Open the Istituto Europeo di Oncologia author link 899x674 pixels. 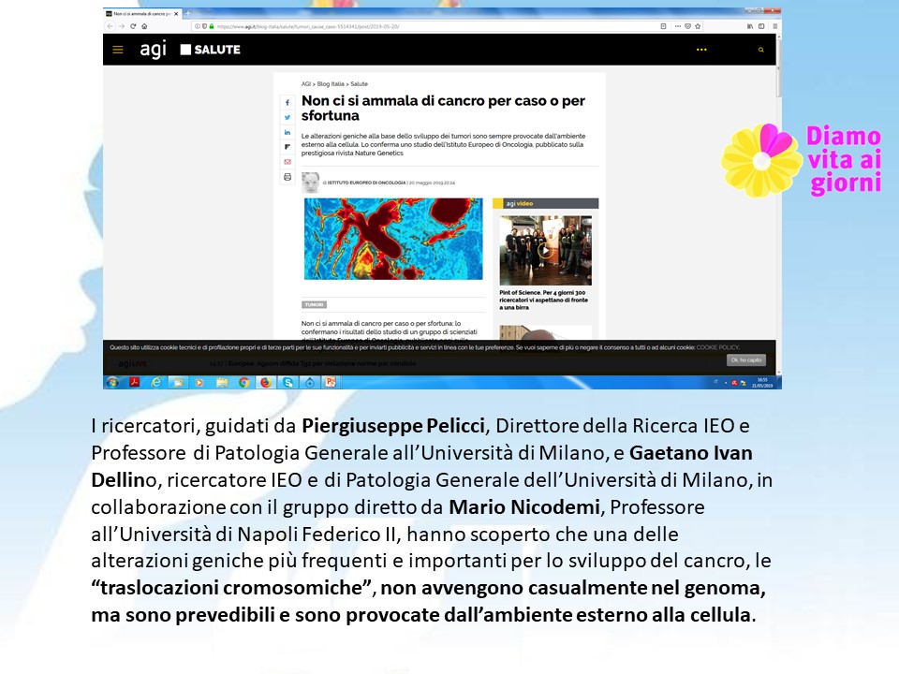[x=366, y=183]
